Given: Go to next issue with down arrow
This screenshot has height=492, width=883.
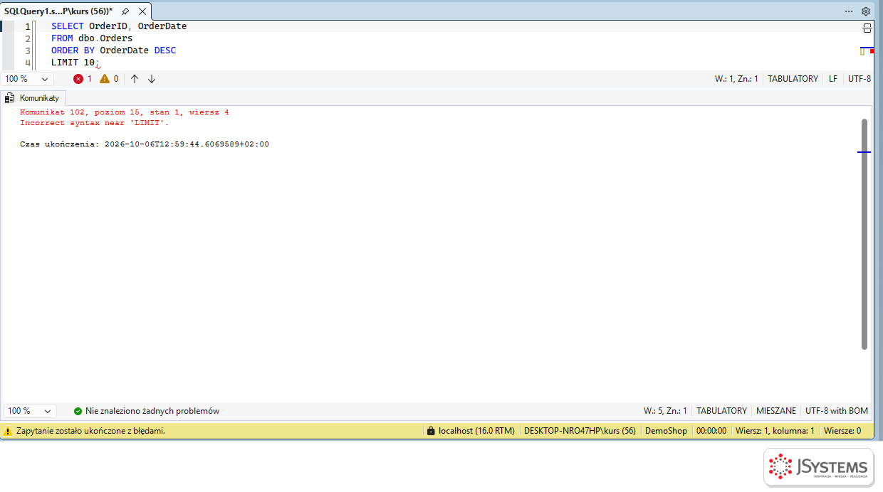Looking at the screenshot, I should [x=152, y=79].
